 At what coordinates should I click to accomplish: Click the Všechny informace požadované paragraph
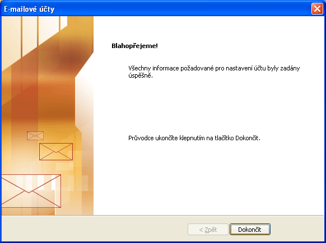[214, 72]
